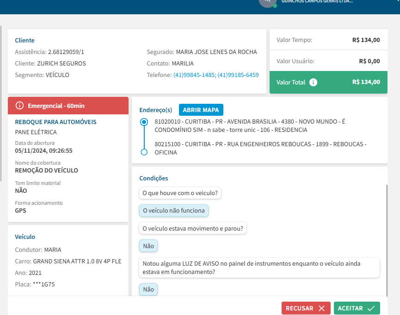Click the green Valor Total row
Viewport: 400px width, 315px height.
click(328, 82)
